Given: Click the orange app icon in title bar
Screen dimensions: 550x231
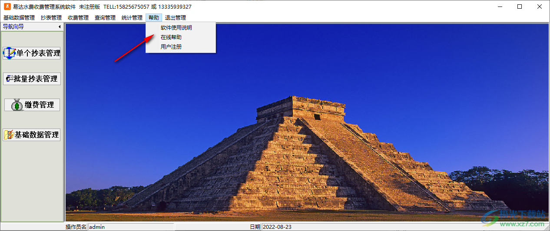Looking at the screenshot, I should (x=7, y=7).
